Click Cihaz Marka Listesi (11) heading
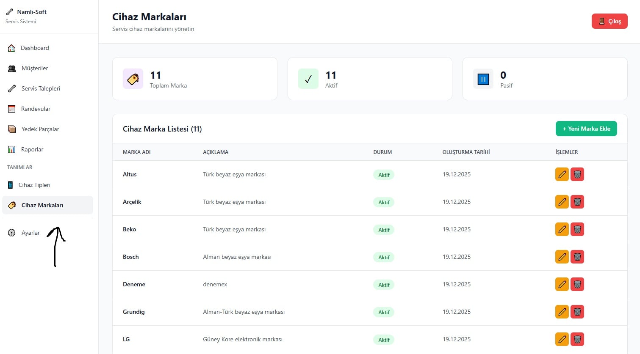The height and width of the screenshot is (354, 640). coord(162,129)
